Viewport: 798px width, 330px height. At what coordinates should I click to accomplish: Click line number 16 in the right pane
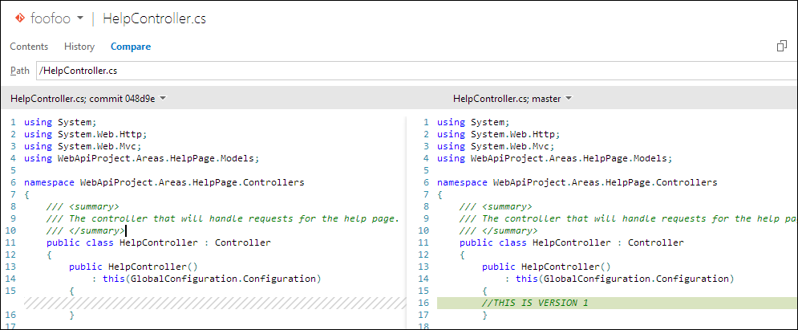(x=424, y=303)
